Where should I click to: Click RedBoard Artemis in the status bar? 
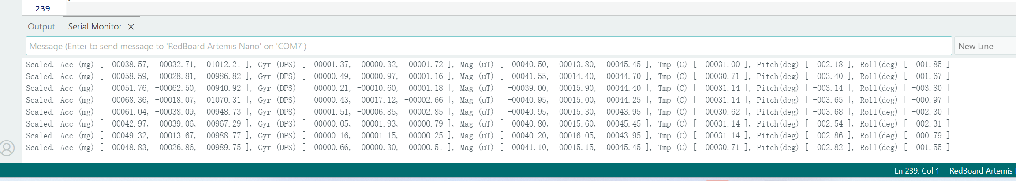981,171
